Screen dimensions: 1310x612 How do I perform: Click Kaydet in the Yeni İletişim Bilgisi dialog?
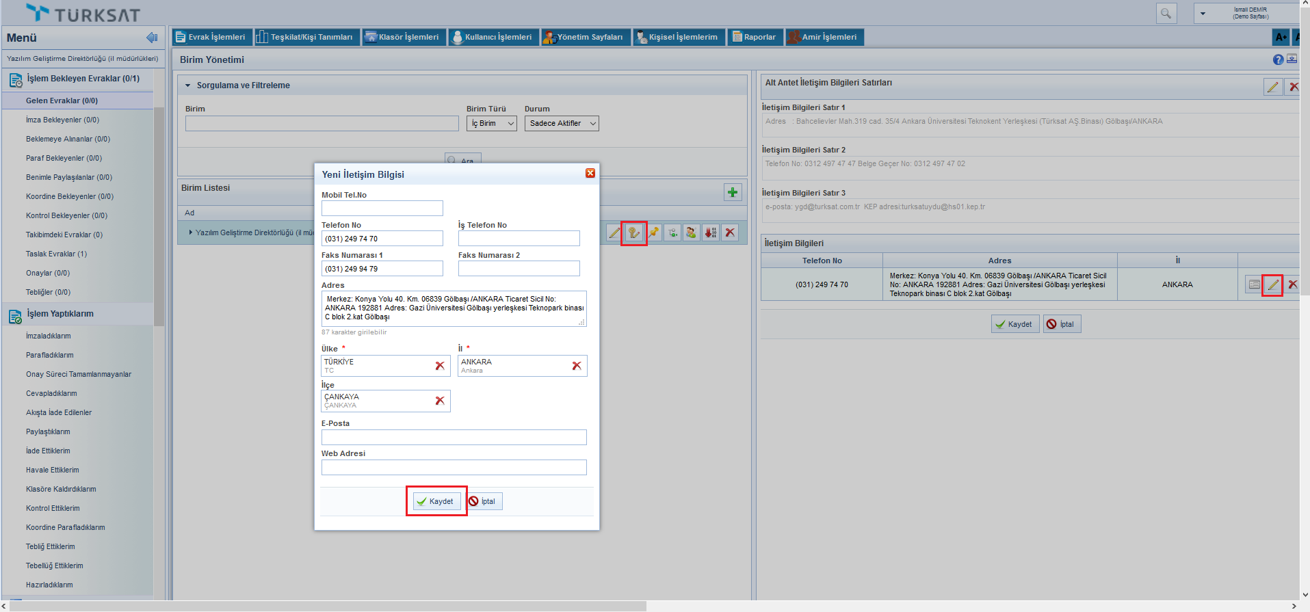coord(436,501)
